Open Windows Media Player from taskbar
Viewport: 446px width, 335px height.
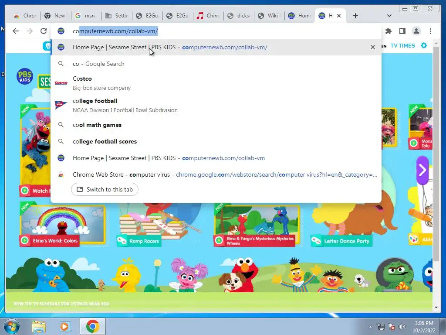pos(65,327)
